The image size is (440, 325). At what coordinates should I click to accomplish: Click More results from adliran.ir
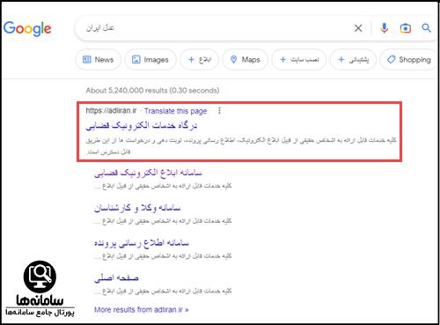pos(142,309)
